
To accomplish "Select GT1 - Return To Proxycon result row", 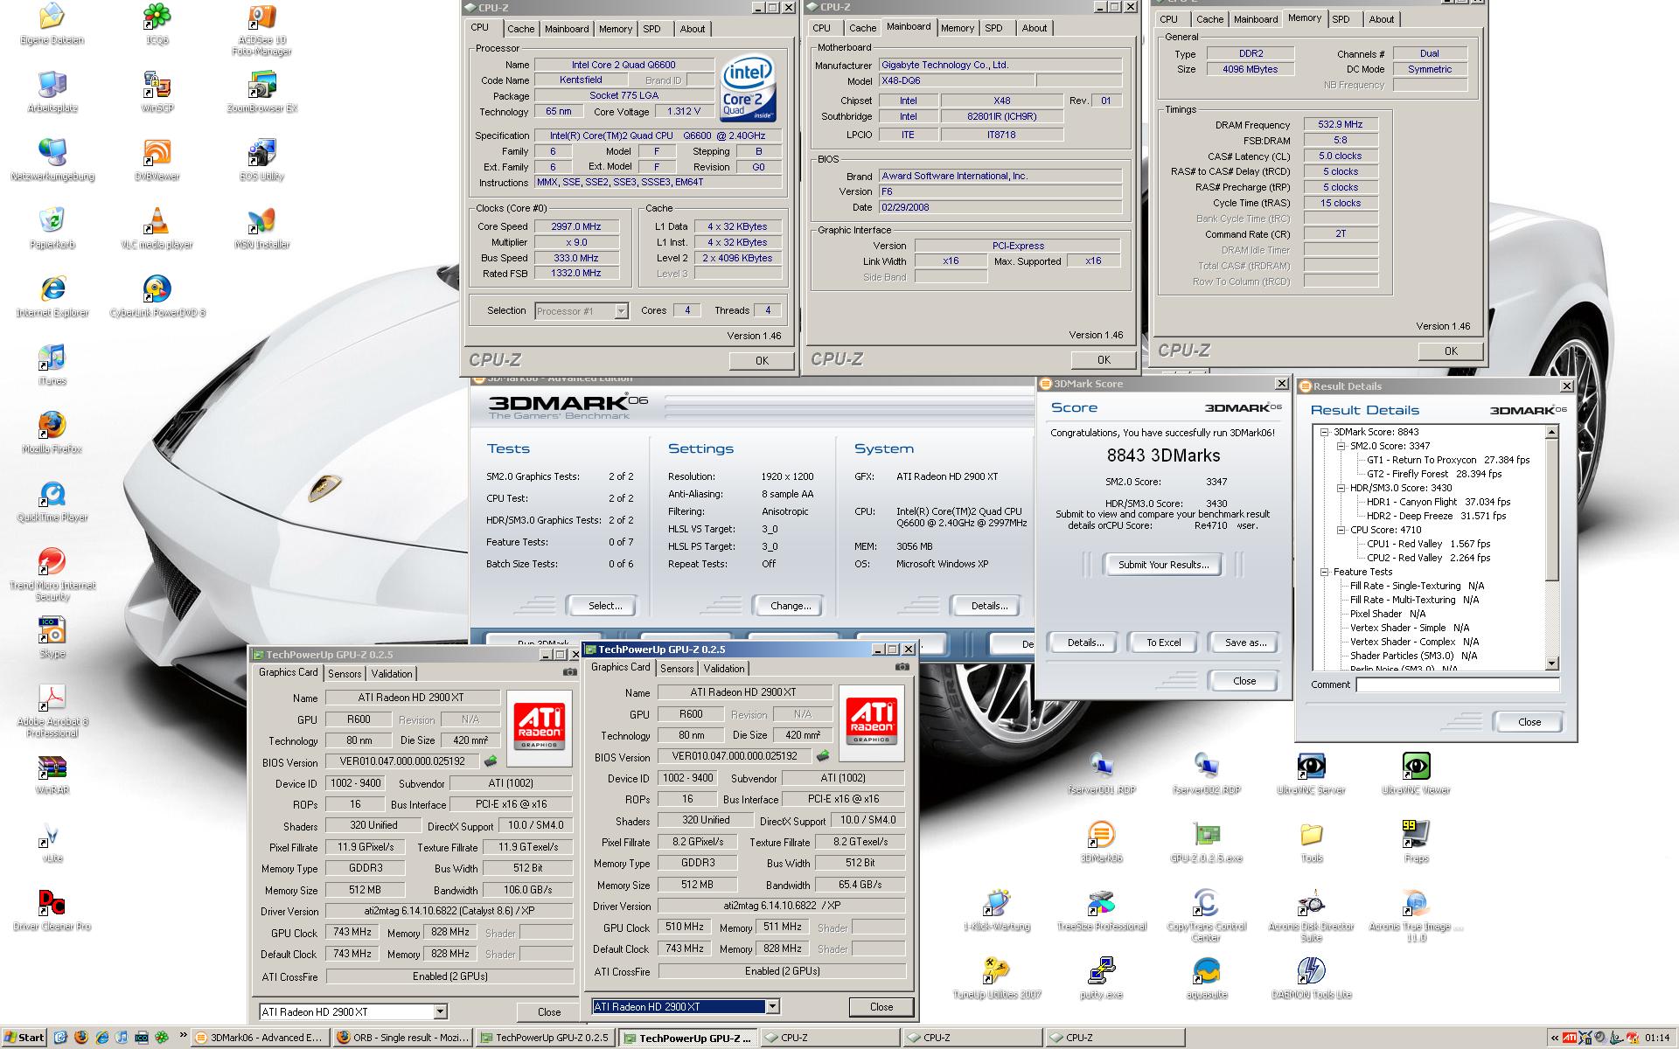I will 1448,460.
